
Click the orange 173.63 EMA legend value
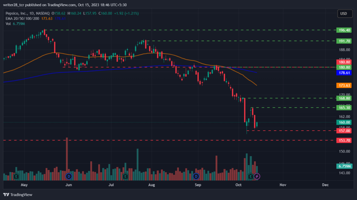(47, 19)
